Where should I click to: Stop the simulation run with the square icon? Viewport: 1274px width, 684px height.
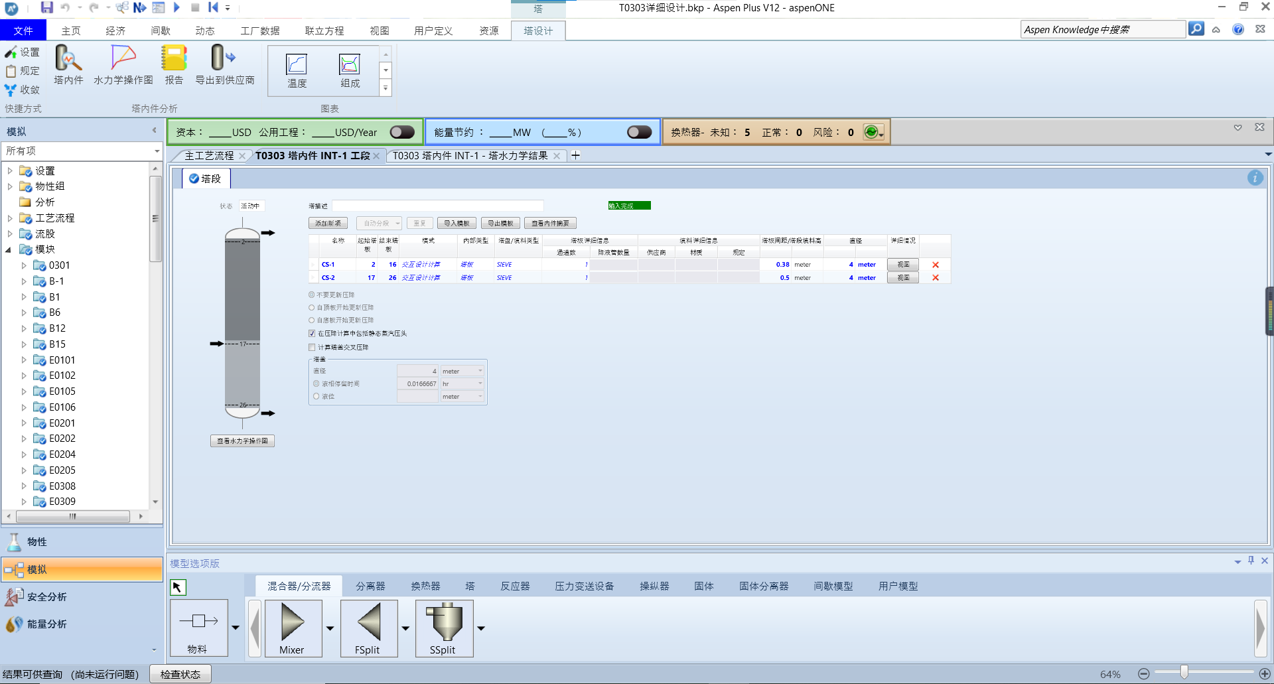(195, 7)
